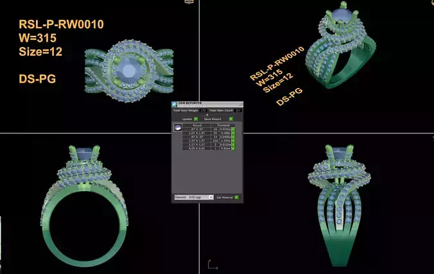The image size is (434, 274).
Task: Click the Round column header
Action: point(197,125)
